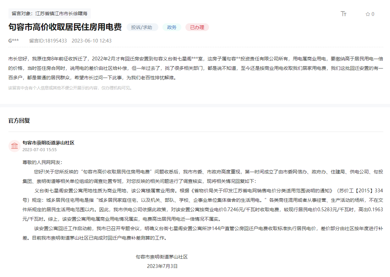The image size is (390, 277).
Task: Click the 投诉/求助 type badge
Action: 142,27
